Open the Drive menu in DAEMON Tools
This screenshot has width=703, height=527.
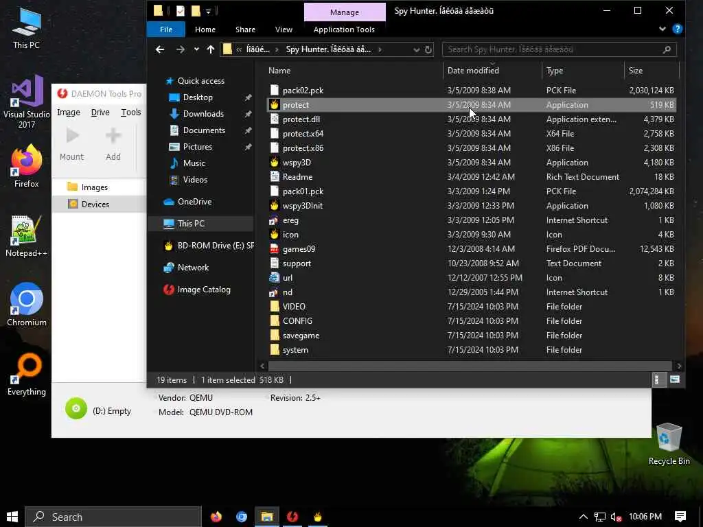point(100,113)
